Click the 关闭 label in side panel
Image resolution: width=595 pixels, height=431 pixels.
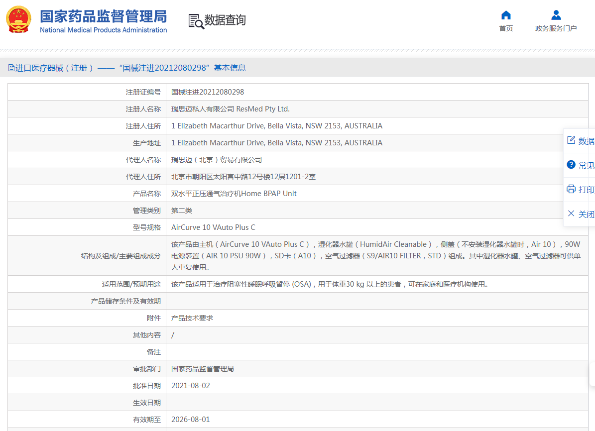pyautogui.click(x=586, y=214)
